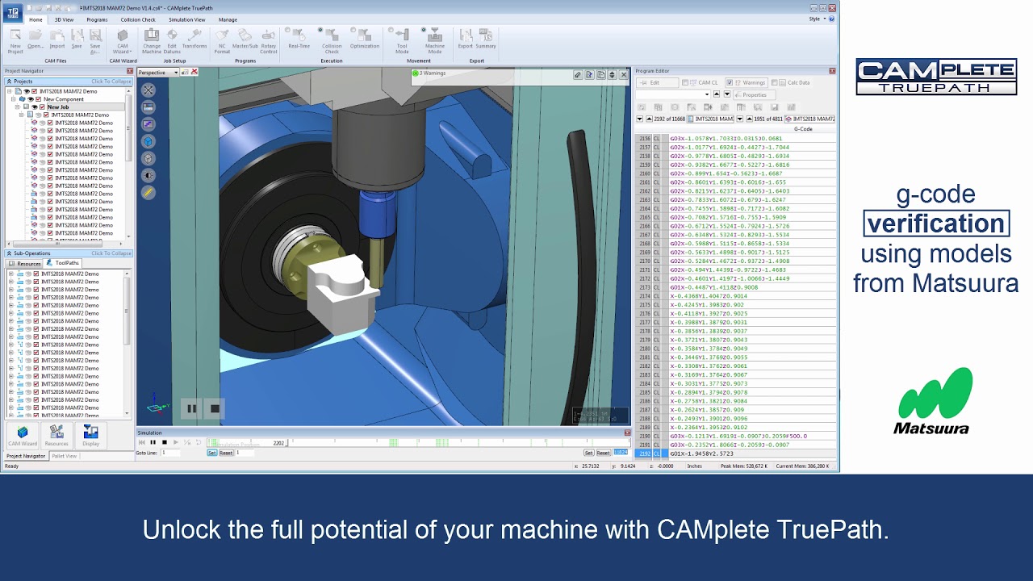Viewport: 1033px width, 581px height.
Task: Switch to the ToolPaths tab
Action: tap(63, 263)
